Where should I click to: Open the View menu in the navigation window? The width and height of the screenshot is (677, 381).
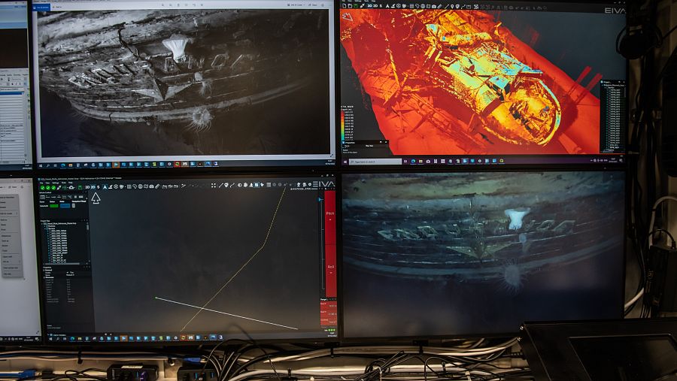49,181
